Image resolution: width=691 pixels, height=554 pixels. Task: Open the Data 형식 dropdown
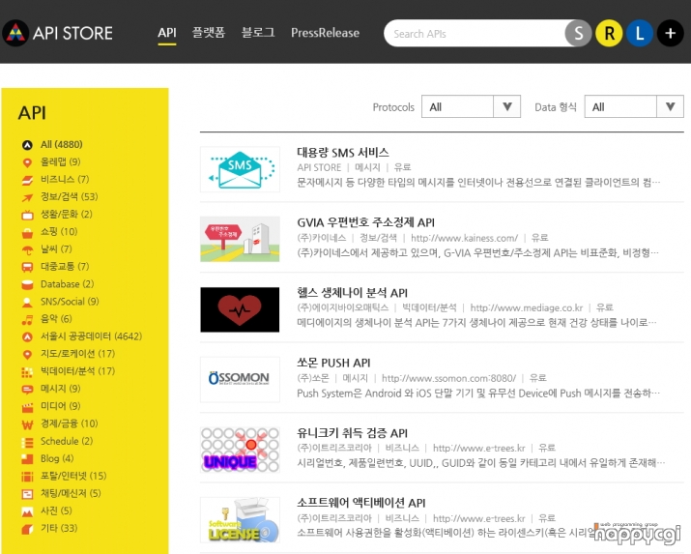[x=634, y=106]
